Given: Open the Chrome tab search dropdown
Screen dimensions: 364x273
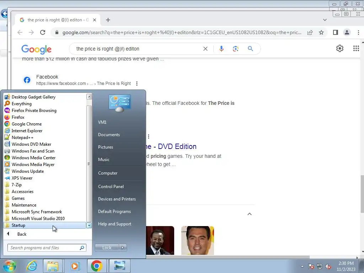Looking at the screenshot, I should click(x=325, y=20).
